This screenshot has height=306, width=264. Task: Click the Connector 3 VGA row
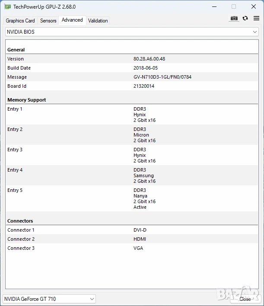[131, 248]
